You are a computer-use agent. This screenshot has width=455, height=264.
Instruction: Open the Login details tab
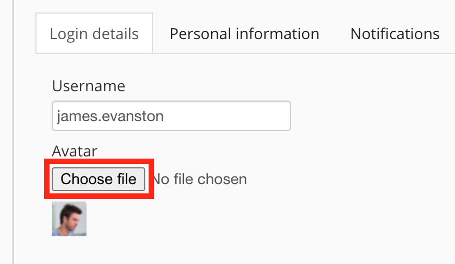(94, 34)
